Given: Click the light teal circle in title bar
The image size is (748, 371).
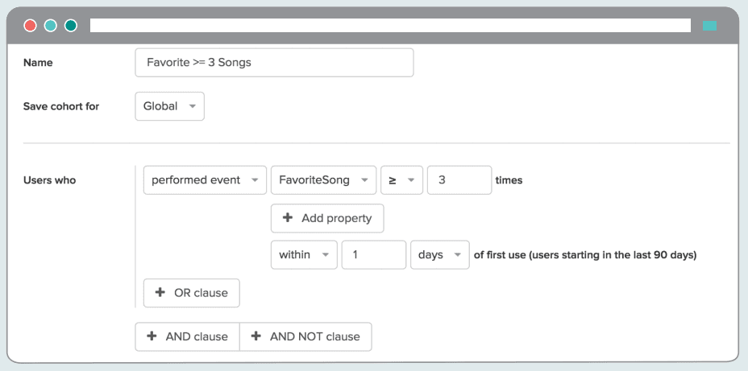Looking at the screenshot, I should [x=51, y=26].
